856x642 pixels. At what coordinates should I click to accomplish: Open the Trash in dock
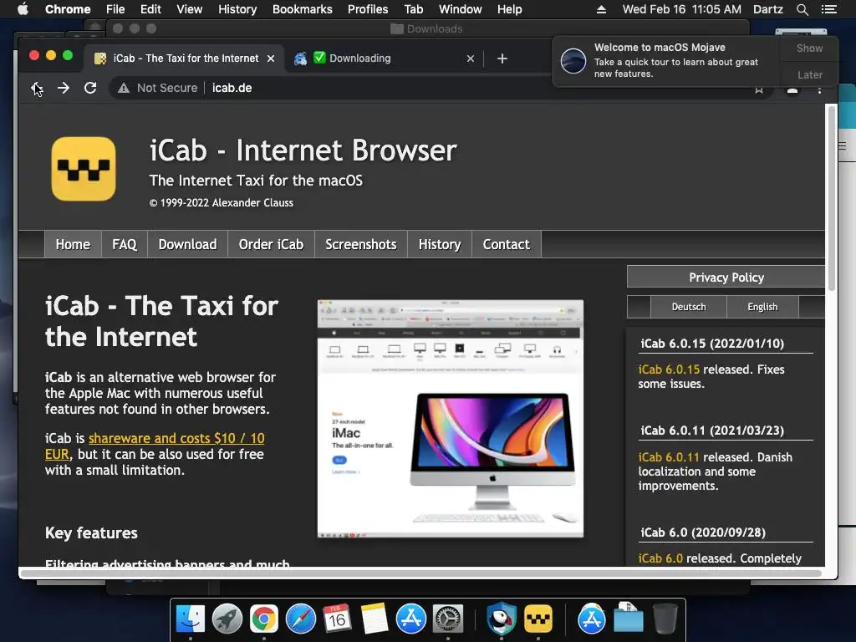[665, 619]
